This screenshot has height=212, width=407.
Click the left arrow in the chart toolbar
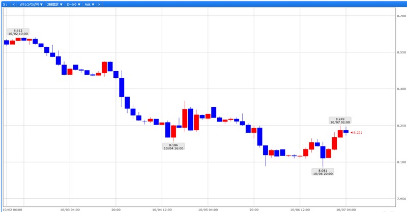click(13, 4)
